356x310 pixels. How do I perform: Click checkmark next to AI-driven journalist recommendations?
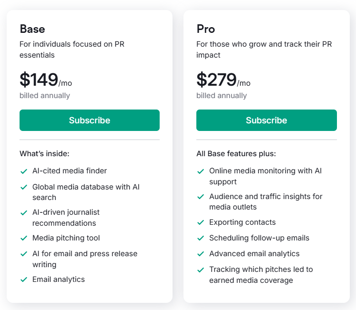(x=23, y=213)
